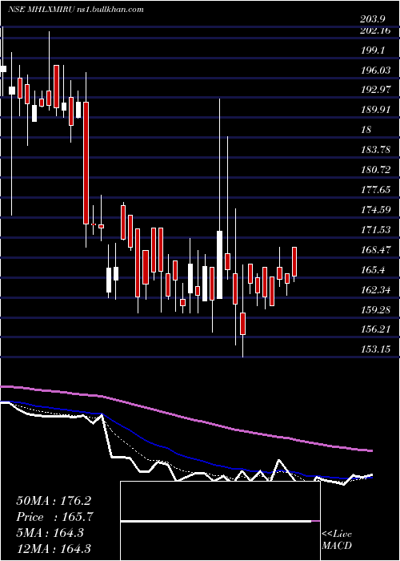Click the 50MA : 176.2 readout
This screenshot has width=400, height=561.
pos(54,501)
